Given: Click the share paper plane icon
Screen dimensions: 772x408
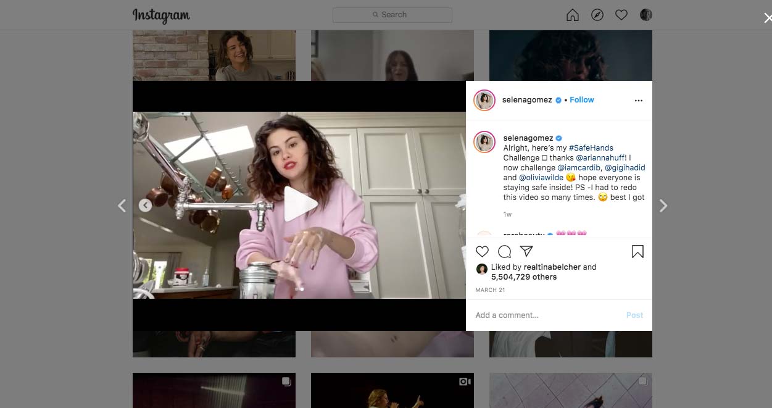Looking at the screenshot, I should (x=526, y=251).
